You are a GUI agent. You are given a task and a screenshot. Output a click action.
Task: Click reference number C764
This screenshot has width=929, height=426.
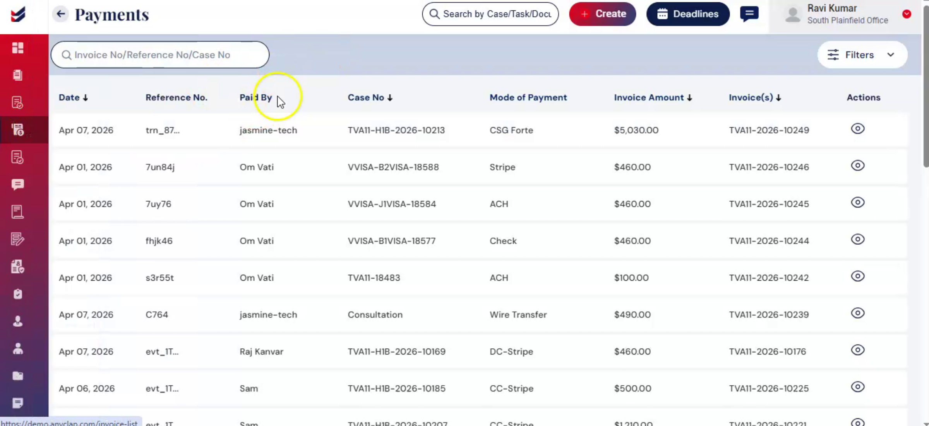(156, 315)
